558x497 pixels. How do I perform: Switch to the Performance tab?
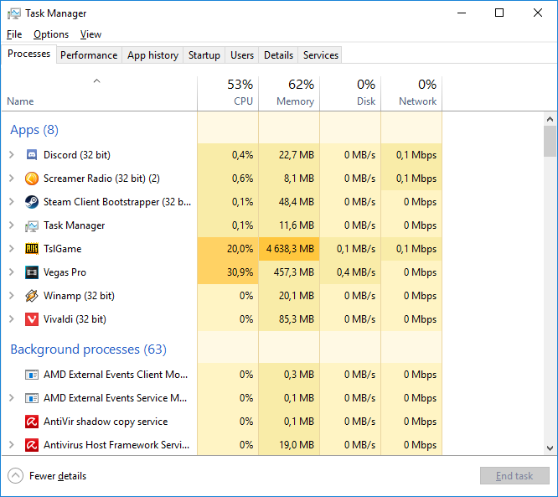coord(89,55)
